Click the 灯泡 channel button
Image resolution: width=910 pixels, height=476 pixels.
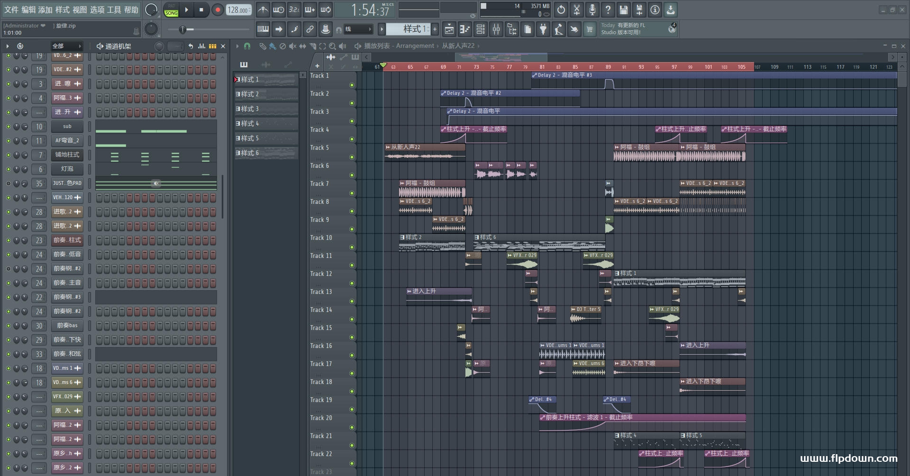67,169
